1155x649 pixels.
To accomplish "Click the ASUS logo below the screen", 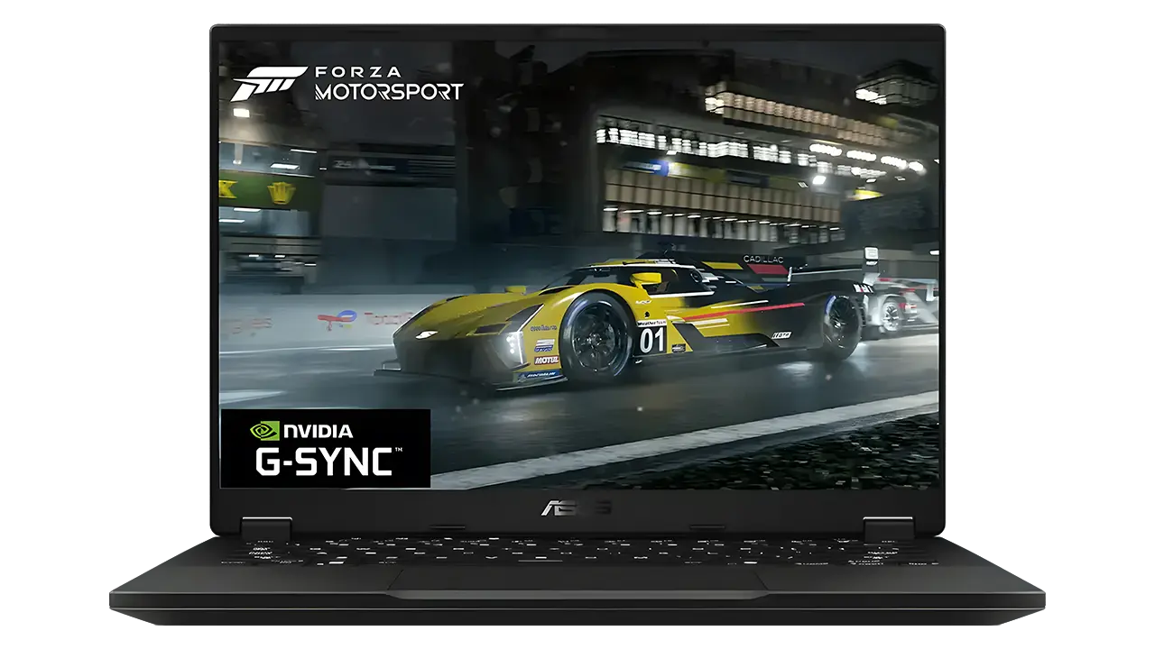I will [577, 507].
